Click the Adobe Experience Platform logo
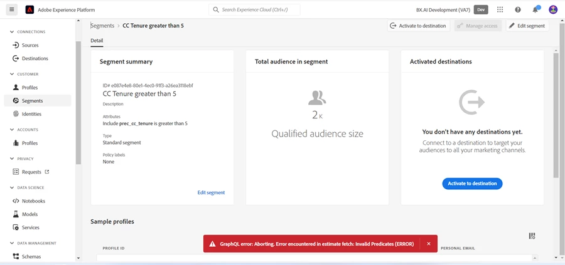 coord(30,9)
